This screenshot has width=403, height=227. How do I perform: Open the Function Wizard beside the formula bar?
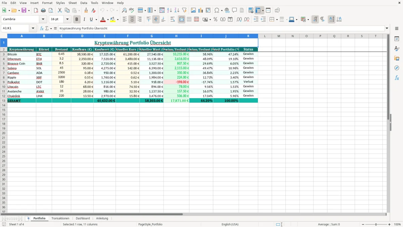(x=42, y=29)
